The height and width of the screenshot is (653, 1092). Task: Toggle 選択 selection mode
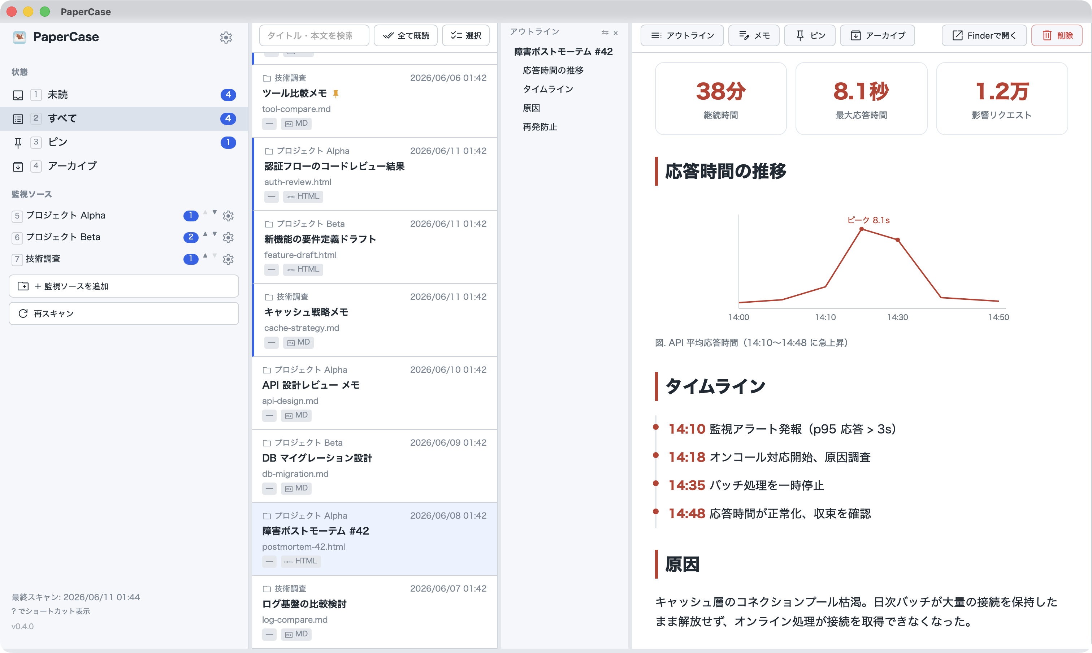[466, 35]
